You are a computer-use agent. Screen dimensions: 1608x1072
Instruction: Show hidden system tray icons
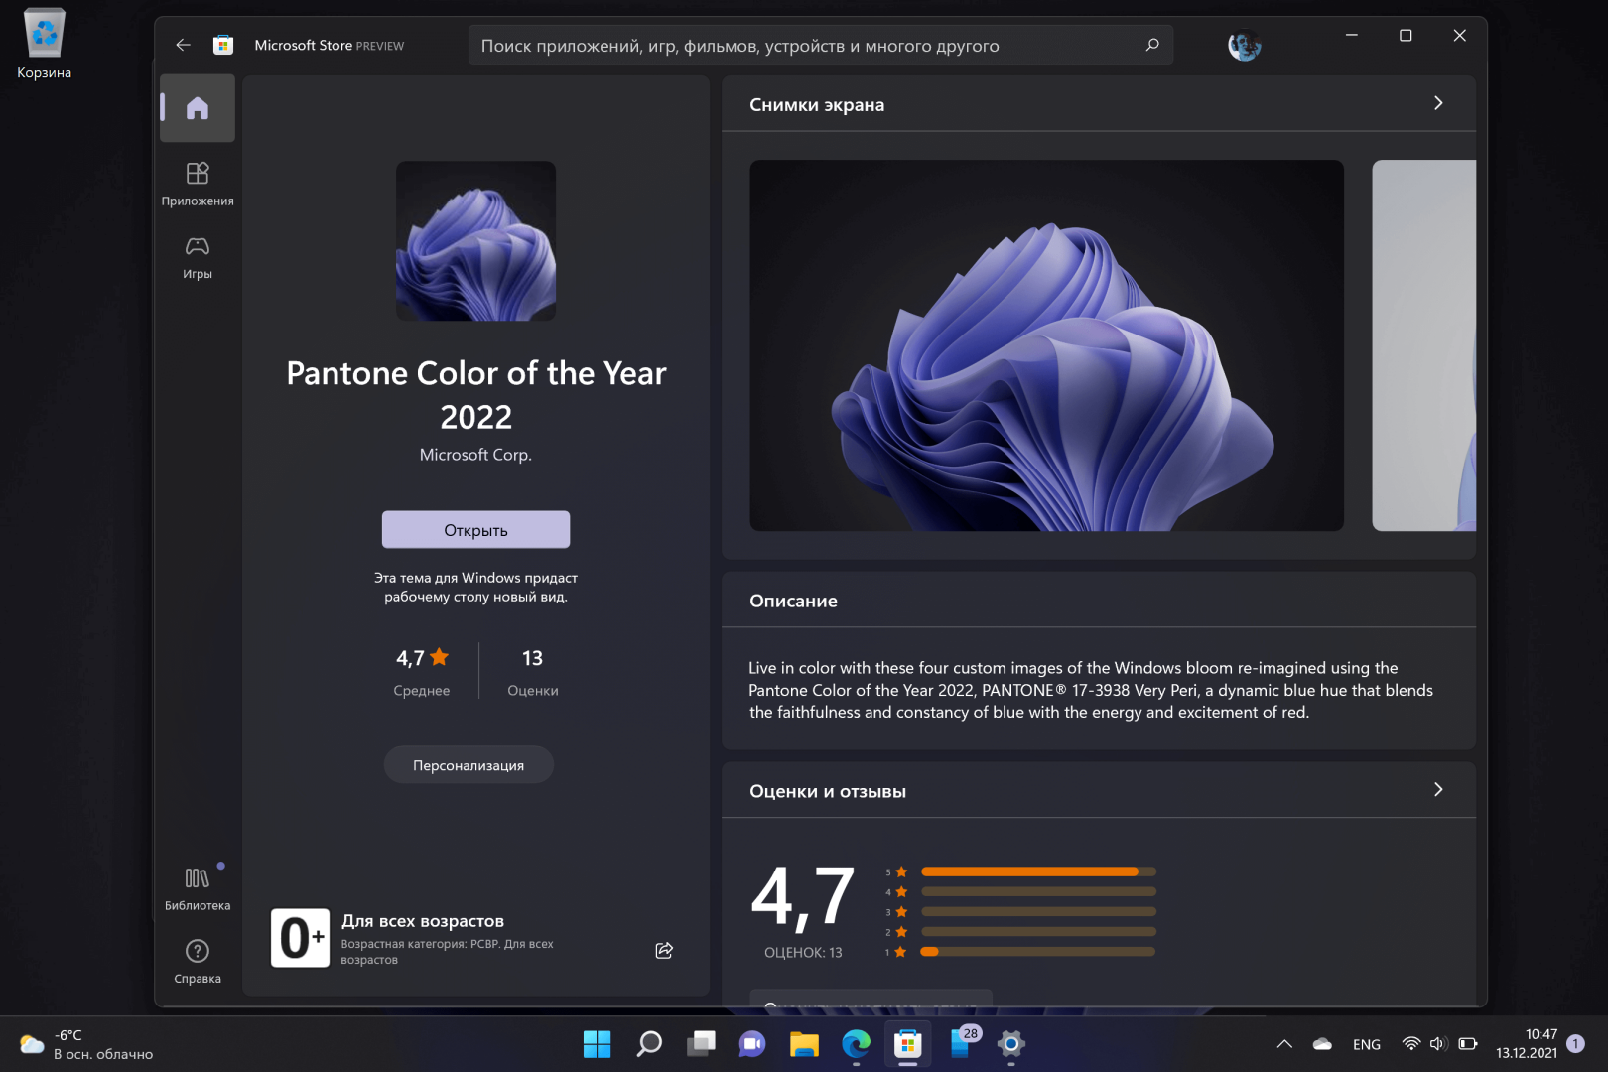pos(1283,1044)
